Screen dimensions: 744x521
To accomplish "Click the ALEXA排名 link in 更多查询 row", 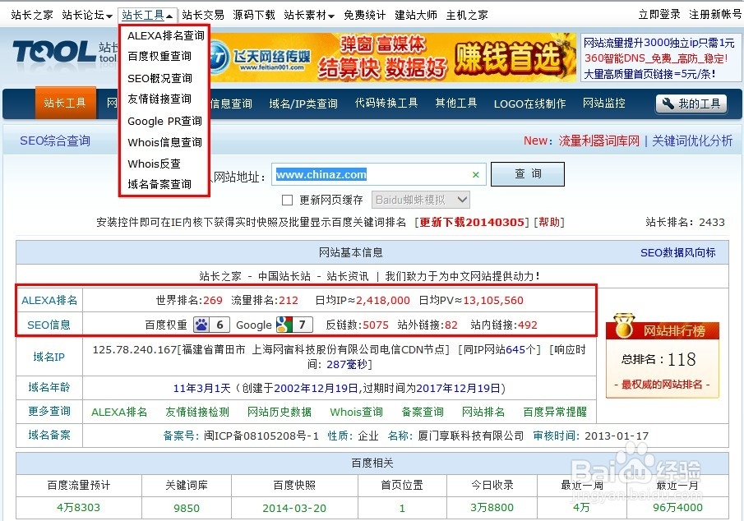I will coord(119,412).
